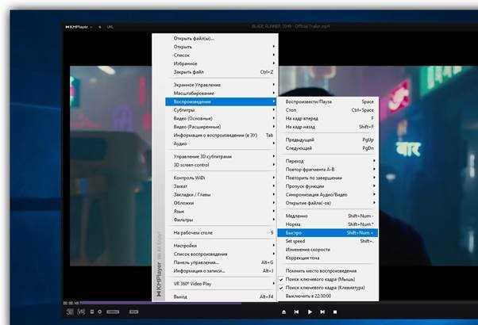Click the next track button
The height and width of the screenshot is (325, 478).
[x=322, y=312]
